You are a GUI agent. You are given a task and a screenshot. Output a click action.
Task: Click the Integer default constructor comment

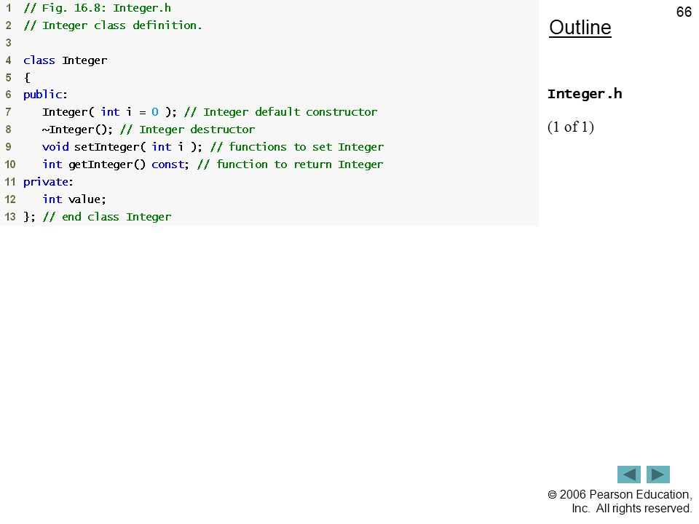281,112
